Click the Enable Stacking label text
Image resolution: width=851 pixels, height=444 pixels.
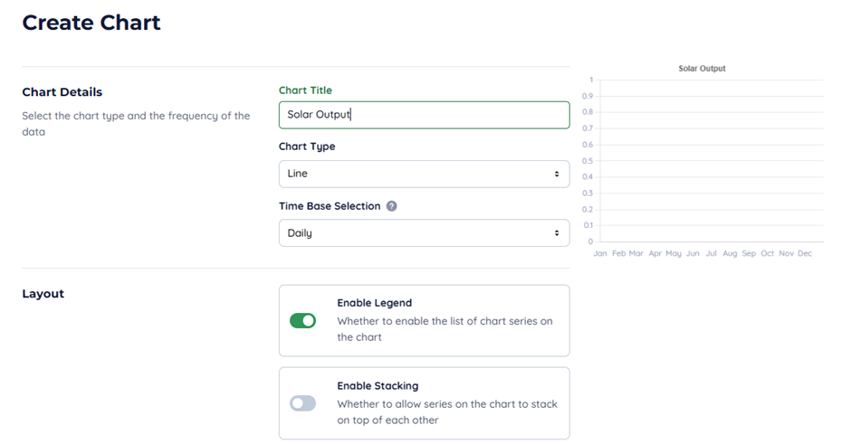(x=378, y=386)
